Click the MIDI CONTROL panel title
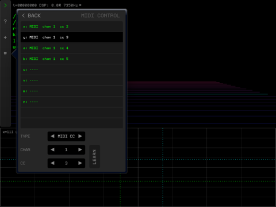The height and width of the screenshot is (207, 276). (x=100, y=16)
